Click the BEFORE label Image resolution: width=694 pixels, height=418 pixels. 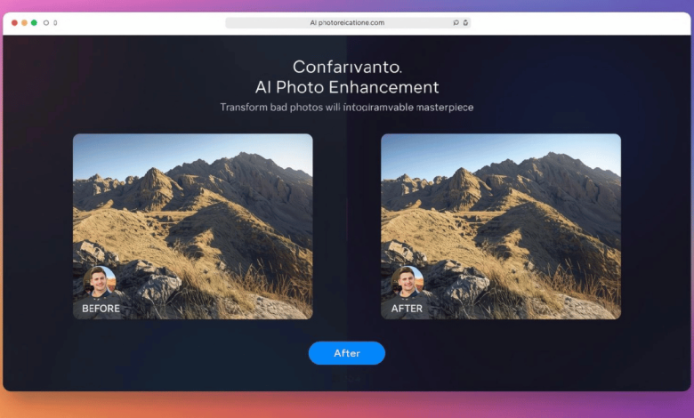pyautogui.click(x=101, y=309)
